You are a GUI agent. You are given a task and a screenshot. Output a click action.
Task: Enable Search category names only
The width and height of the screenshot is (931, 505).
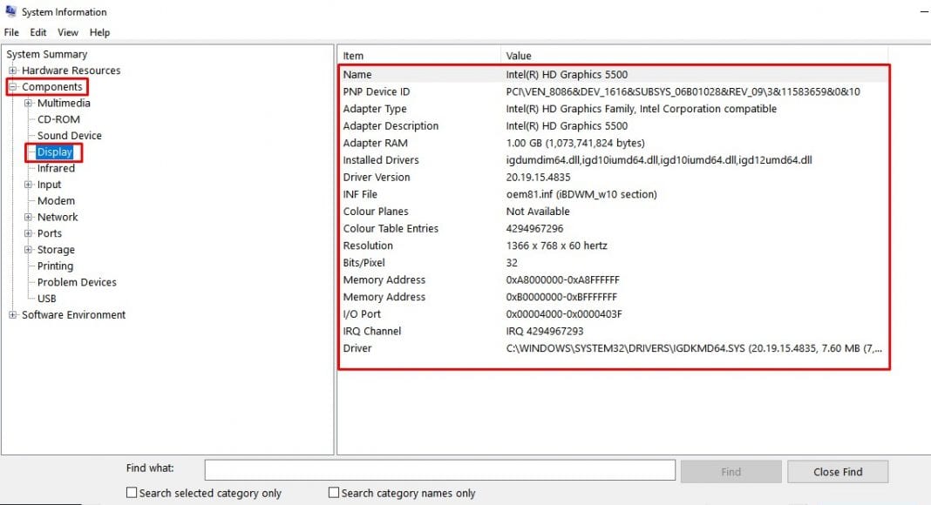333,492
